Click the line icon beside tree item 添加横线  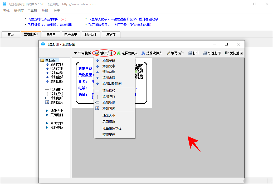point(47,90)
